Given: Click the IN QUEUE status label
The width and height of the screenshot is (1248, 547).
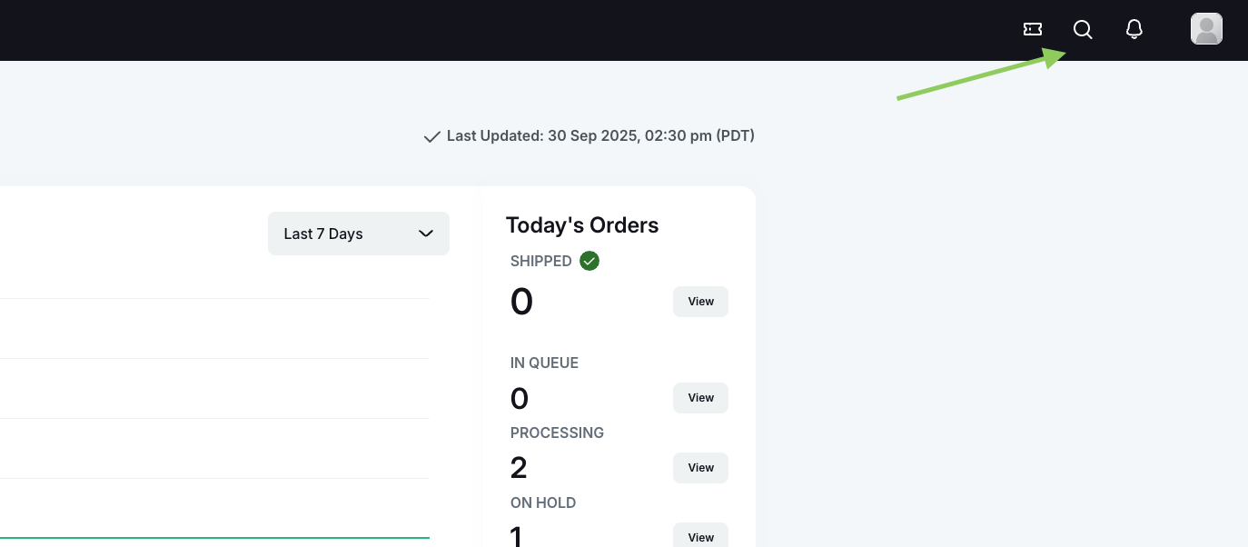Looking at the screenshot, I should (x=544, y=363).
